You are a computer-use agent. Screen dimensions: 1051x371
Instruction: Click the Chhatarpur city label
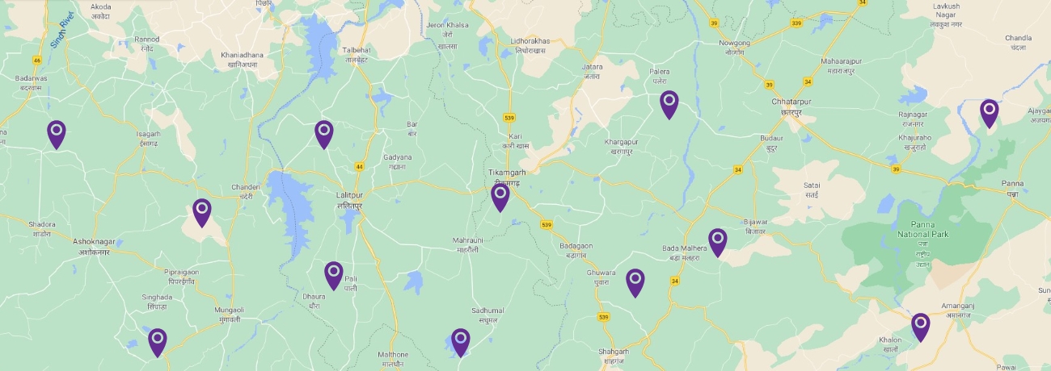pyautogui.click(x=791, y=106)
